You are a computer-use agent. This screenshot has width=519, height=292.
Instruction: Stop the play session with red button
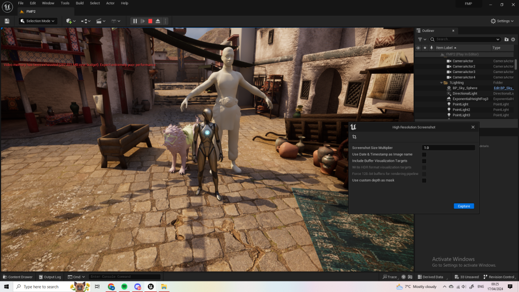150,21
